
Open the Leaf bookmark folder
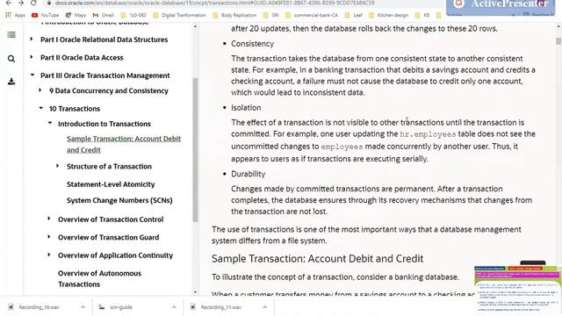click(x=353, y=15)
